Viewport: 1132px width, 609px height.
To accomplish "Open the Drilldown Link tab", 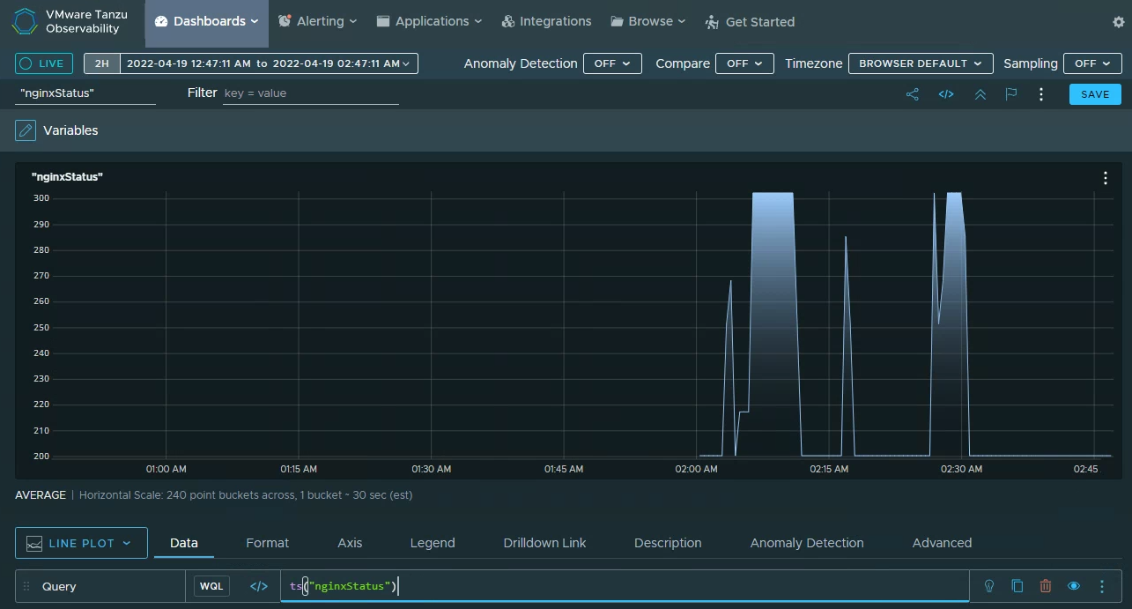I will [x=544, y=543].
